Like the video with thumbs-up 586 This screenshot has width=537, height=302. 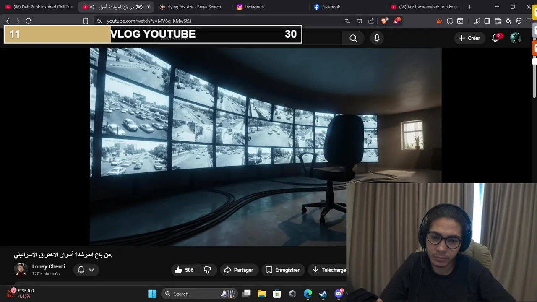pos(184,270)
